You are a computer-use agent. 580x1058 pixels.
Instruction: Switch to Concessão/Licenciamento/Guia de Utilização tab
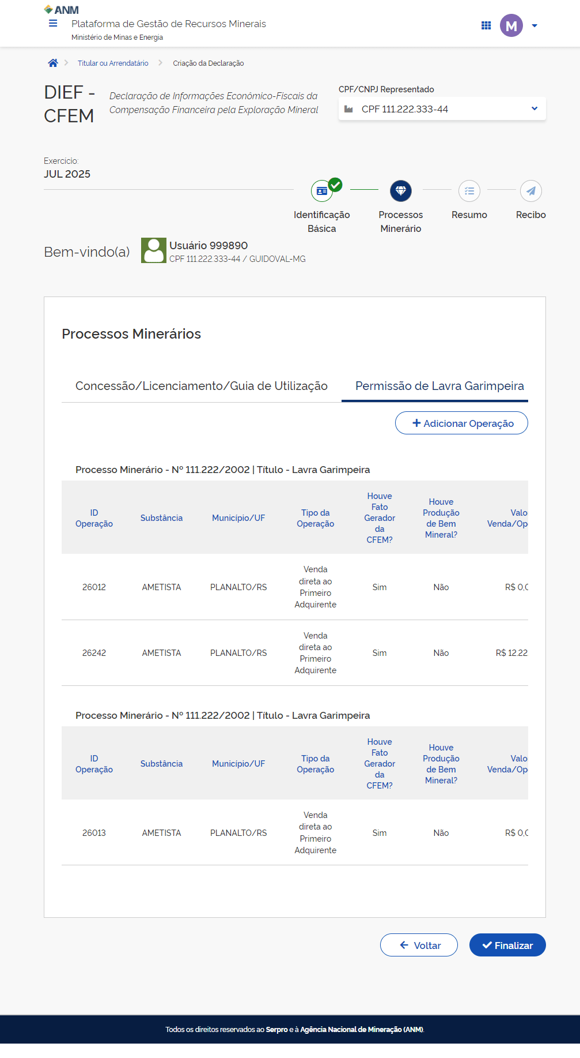pyautogui.click(x=202, y=386)
